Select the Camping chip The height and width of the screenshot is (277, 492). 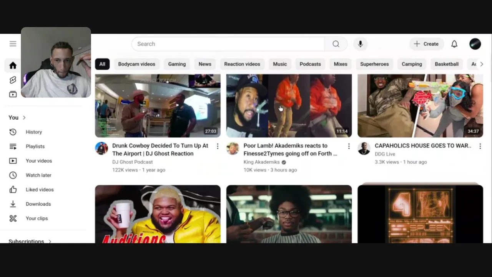coord(412,64)
